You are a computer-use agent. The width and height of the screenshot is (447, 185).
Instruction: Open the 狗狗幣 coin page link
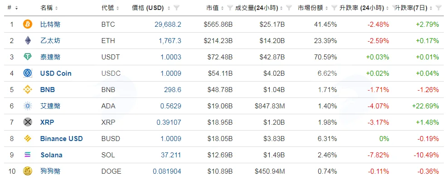[x=50, y=171]
